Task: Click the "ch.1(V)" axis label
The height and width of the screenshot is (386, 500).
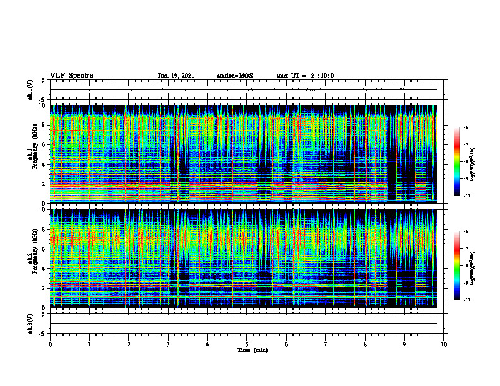Action: [x=30, y=90]
